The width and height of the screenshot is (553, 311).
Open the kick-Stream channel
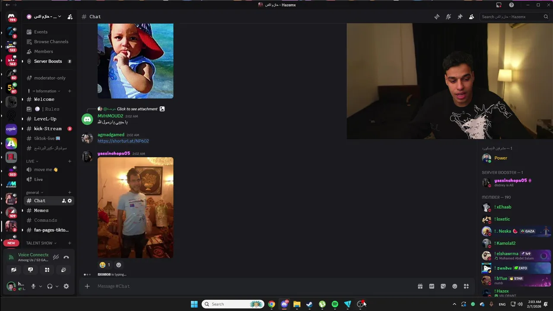click(x=48, y=129)
